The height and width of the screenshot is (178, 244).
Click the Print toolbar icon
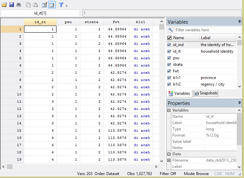click(19, 5)
